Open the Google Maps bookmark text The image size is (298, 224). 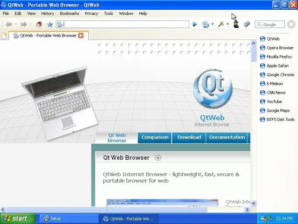278,111
